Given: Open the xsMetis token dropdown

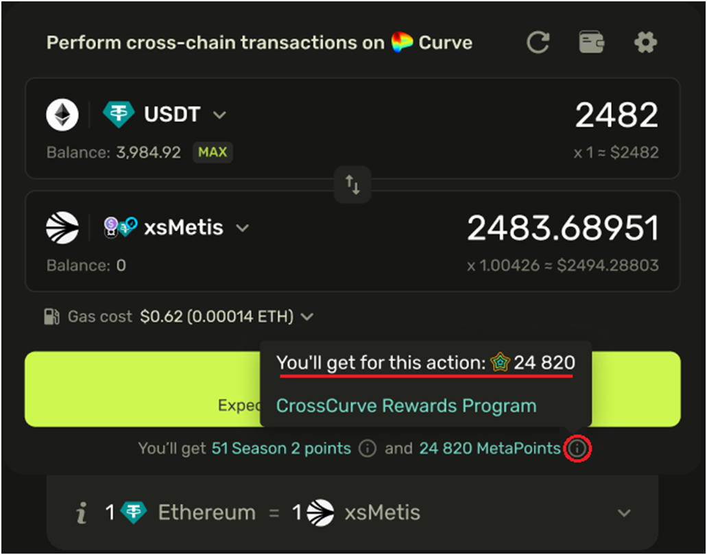Looking at the screenshot, I should point(242,228).
